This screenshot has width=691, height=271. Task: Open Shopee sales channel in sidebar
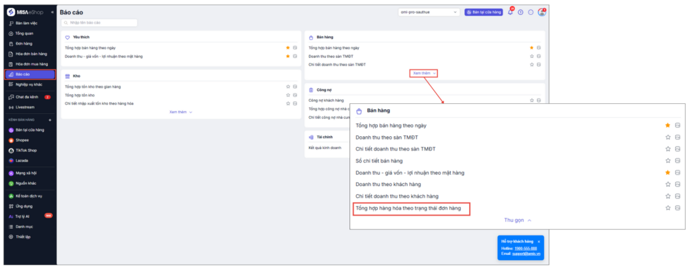coord(22,140)
